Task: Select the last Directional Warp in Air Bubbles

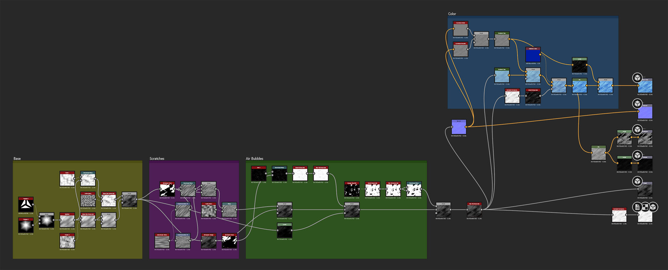Action: click(414, 189)
